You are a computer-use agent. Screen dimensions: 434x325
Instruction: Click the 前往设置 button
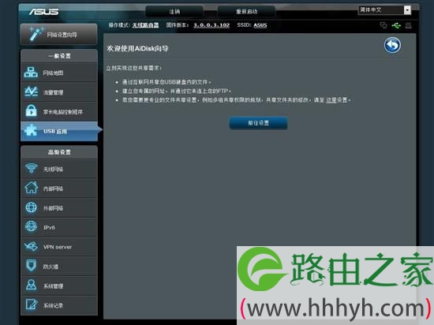click(x=258, y=123)
